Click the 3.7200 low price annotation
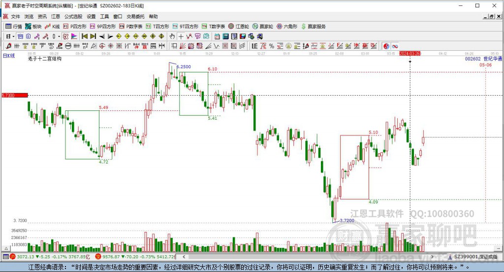Image resolution: width=504 pixels, height=272 pixels. [347, 220]
